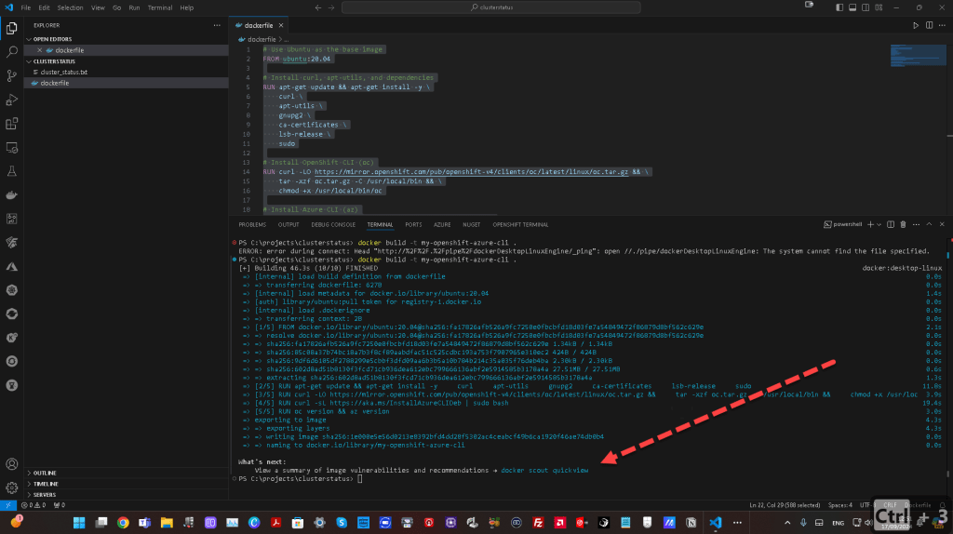The image size is (953, 534).
Task: Click errors and warnings status counter
Action: coord(34,505)
